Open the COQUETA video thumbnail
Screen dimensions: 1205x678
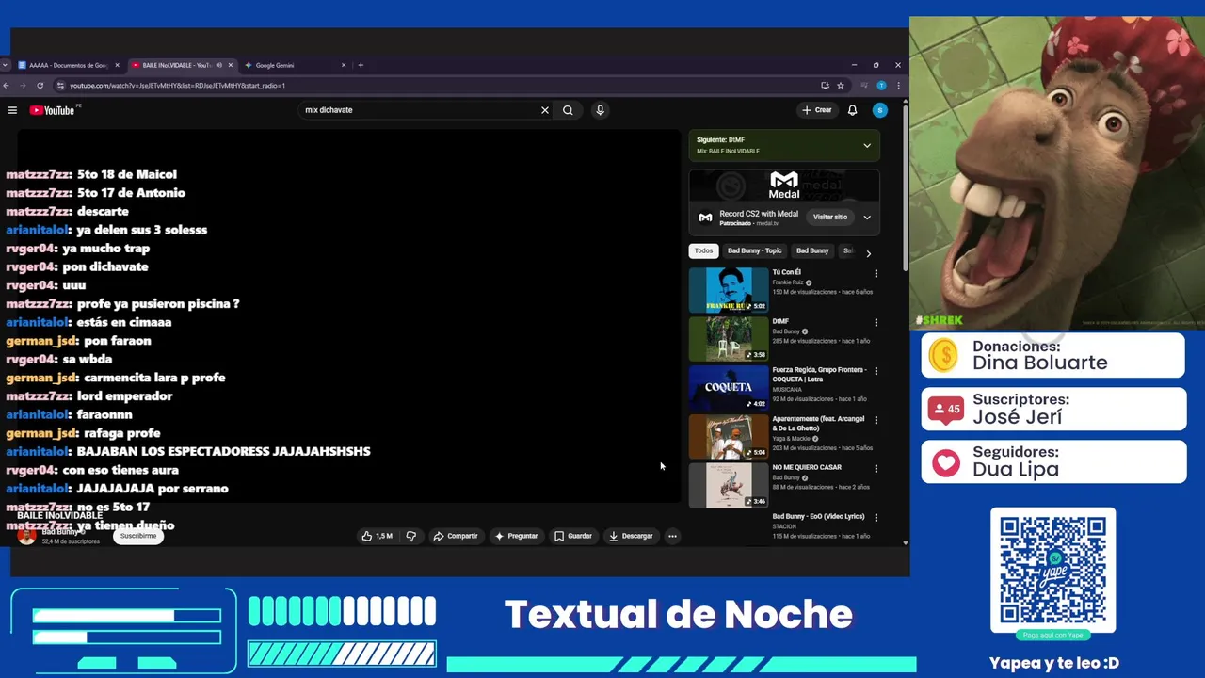(729, 388)
